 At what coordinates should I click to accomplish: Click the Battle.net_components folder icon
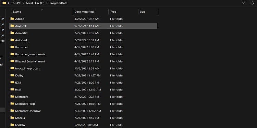(12, 54)
